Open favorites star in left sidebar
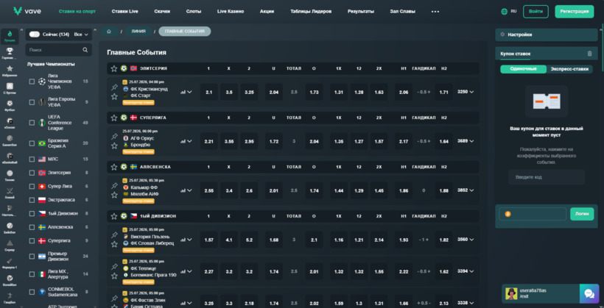604x308 pixels. pyautogui.click(x=10, y=70)
